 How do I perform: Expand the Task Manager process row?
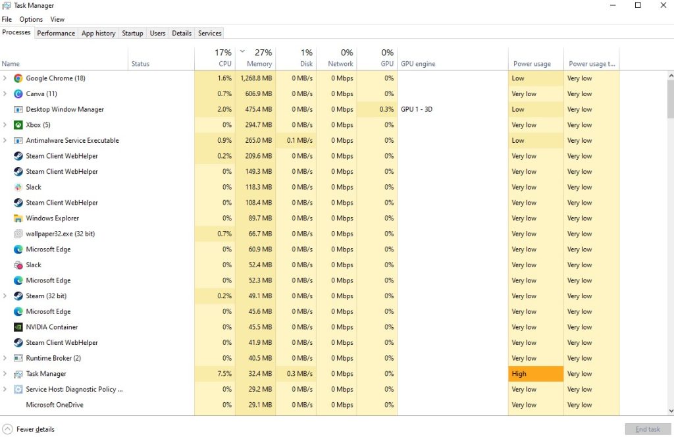tap(5, 374)
